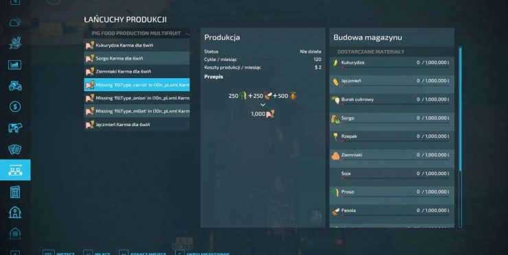Open the statistics chart sidebar icon

coord(15,64)
